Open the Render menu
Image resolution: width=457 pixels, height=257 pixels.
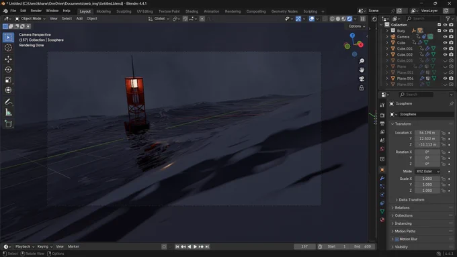pos(36,11)
